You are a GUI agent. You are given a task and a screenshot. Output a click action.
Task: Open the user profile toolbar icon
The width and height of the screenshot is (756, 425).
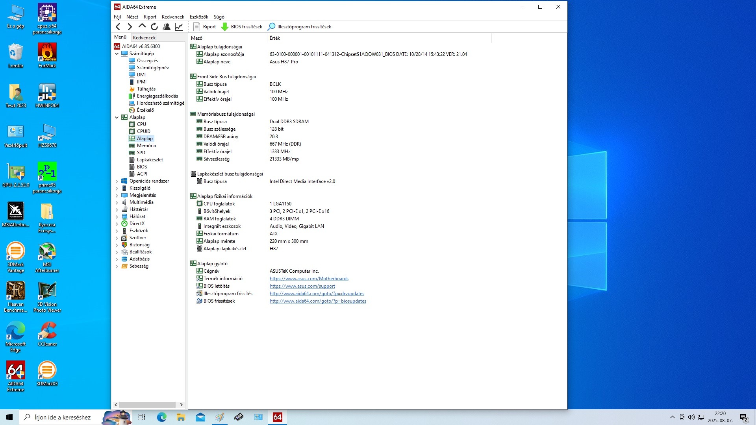pos(167,27)
